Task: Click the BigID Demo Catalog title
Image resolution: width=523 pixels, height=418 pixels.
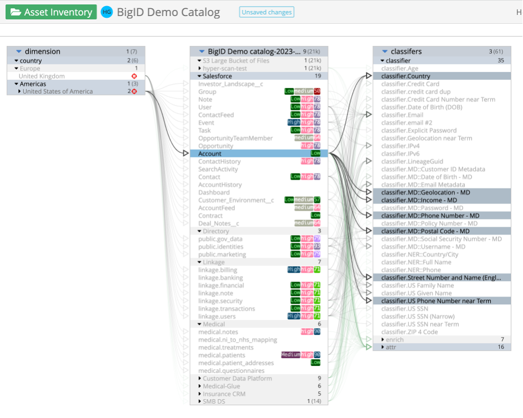Action: click(168, 12)
